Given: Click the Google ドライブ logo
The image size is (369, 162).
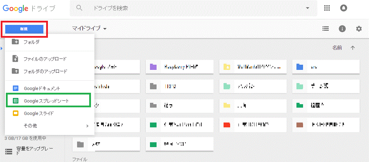Looking at the screenshot, I should (x=29, y=9).
